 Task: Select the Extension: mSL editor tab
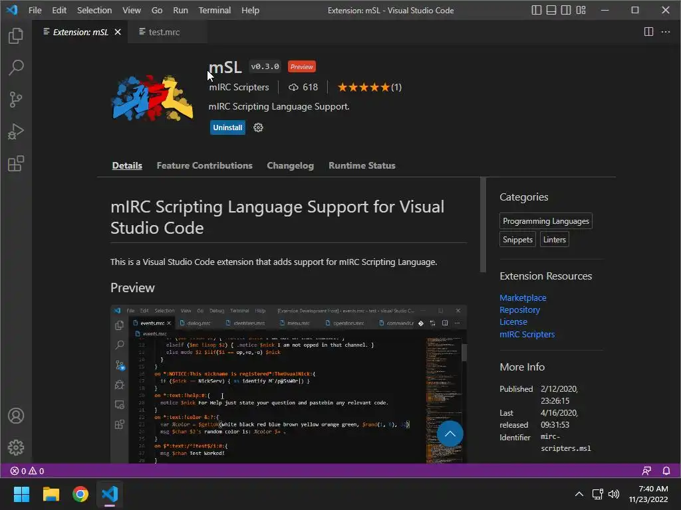coord(80,32)
